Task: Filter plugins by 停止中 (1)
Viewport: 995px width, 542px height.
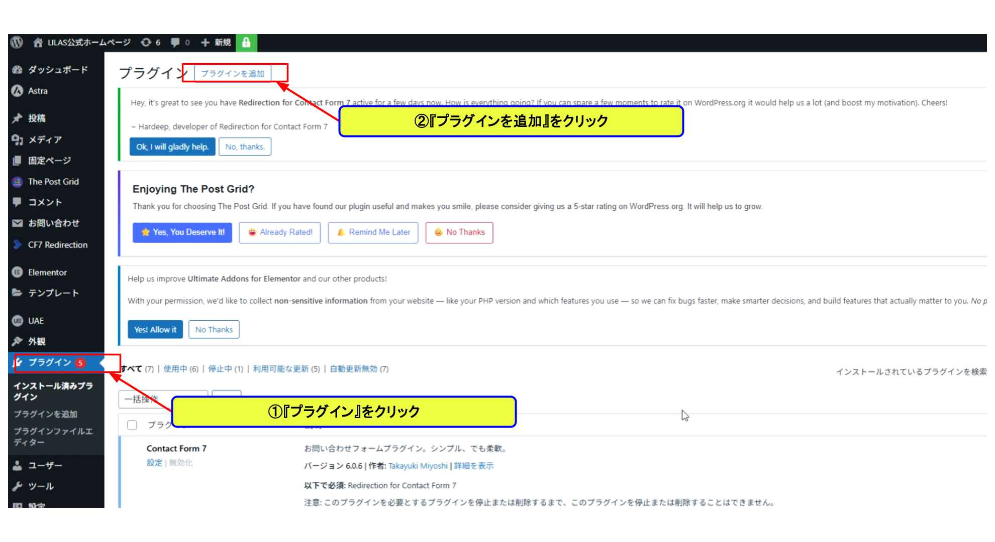Action: [226, 369]
